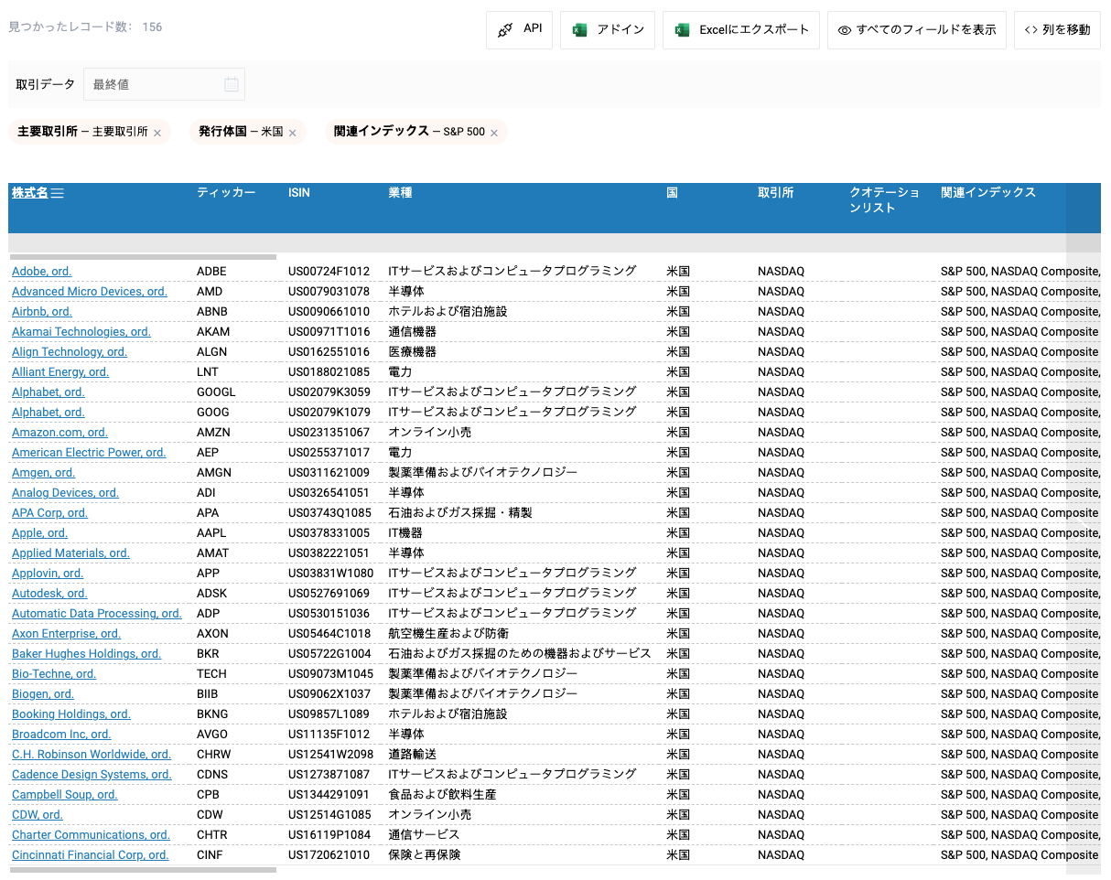Click the 業種 column header
The height and width of the screenshot is (880, 1111).
(400, 192)
